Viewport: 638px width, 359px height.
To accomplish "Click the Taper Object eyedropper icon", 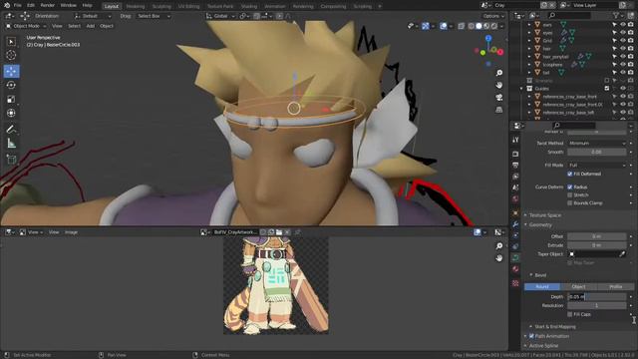I will (x=622, y=254).
